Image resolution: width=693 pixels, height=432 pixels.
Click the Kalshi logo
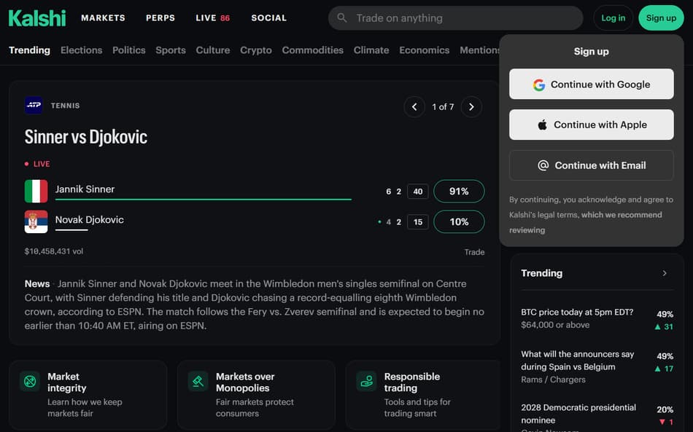click(37, 18)
